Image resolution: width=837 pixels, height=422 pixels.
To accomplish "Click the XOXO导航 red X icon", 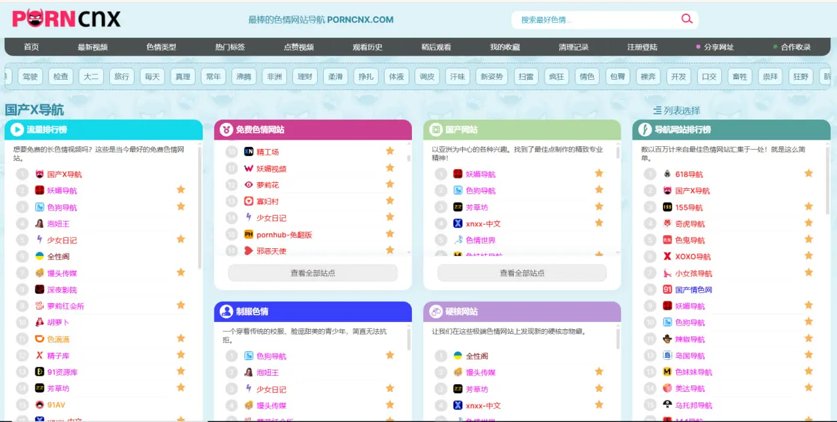I will click(x=667, y=256).
